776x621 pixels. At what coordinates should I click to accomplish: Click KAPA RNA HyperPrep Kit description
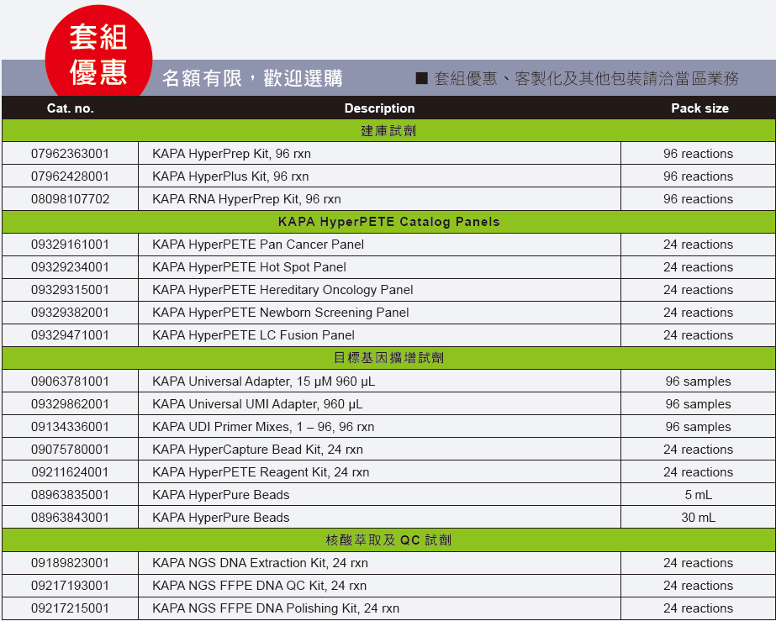(x=246, y=199)
